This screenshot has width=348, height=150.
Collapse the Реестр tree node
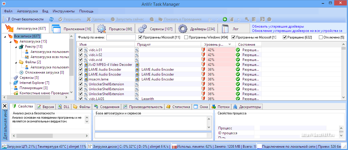pos(16,47)
